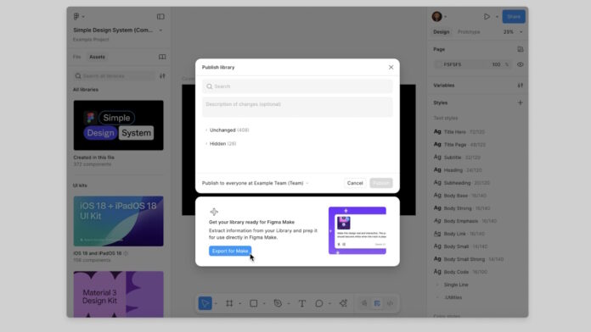
Task: Select the Comment tool
Action: 319,303
